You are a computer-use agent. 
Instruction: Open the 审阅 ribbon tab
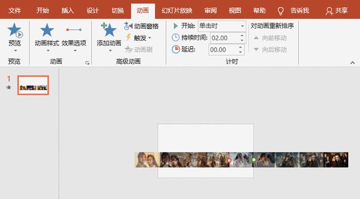211,11
